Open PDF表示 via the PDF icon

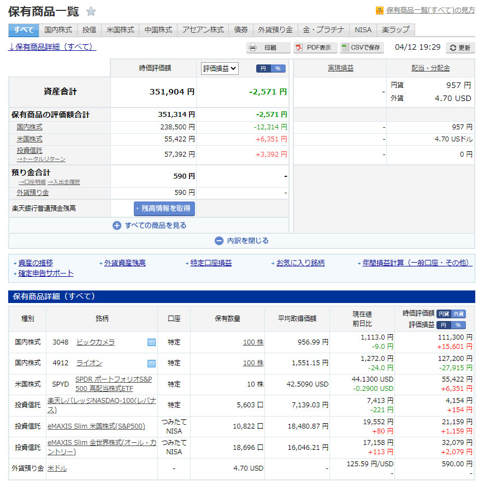click(x=299, y=48)
